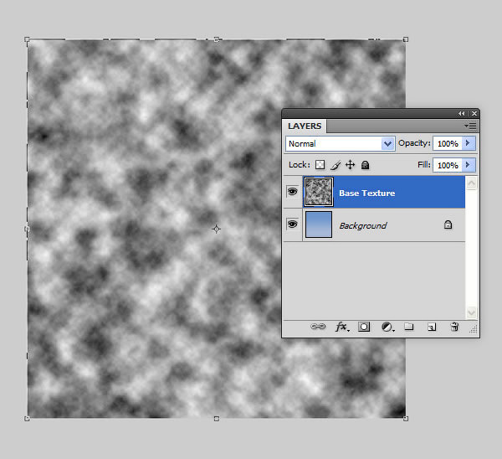Open the Layers panel options menu
Image resolution: width=502 pixels, height=459 pixels.
point(470,126)
